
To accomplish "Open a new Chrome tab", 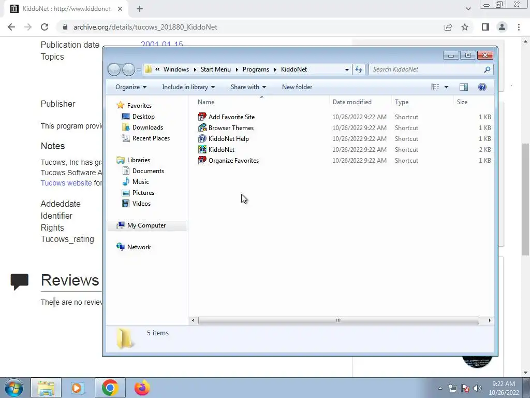I will coord(140,9).
